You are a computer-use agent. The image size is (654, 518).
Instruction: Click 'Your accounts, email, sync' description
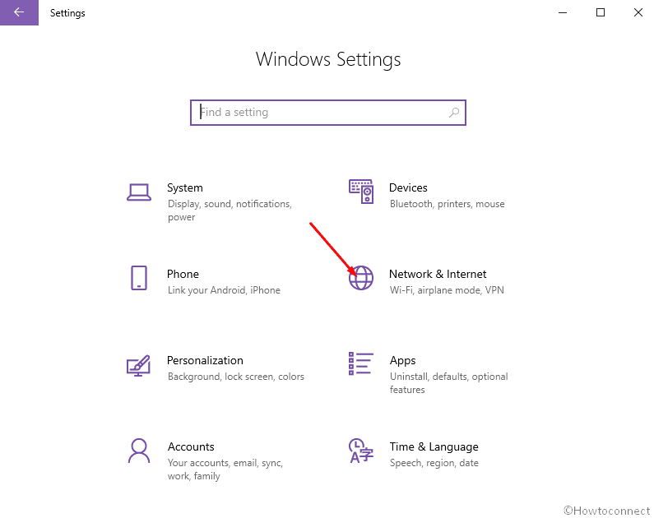[225, 469]
